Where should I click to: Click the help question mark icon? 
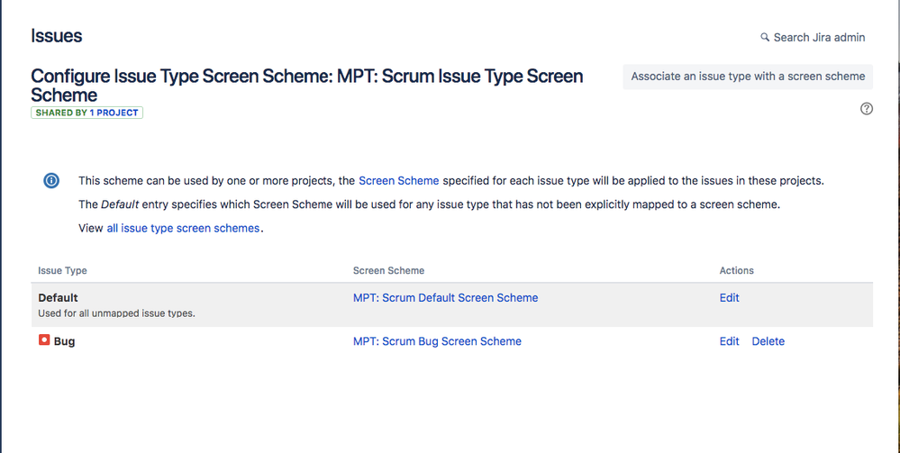[866, 108]
